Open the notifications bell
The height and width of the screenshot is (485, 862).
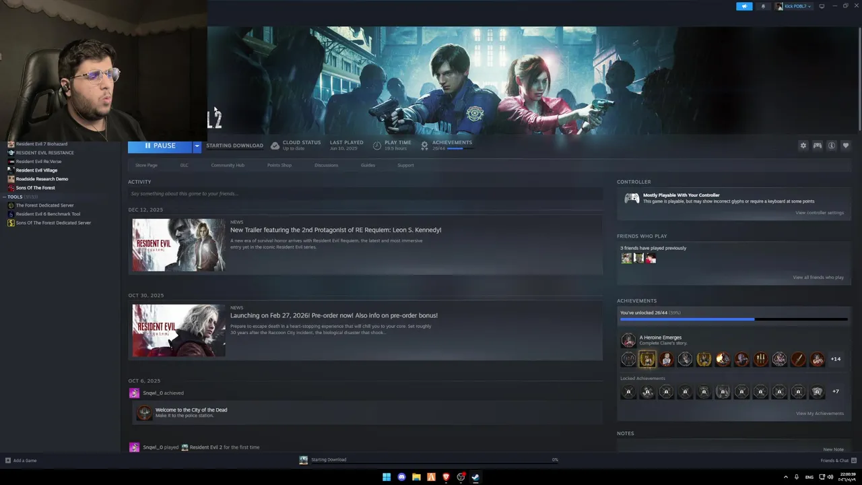tap(763, 6)
